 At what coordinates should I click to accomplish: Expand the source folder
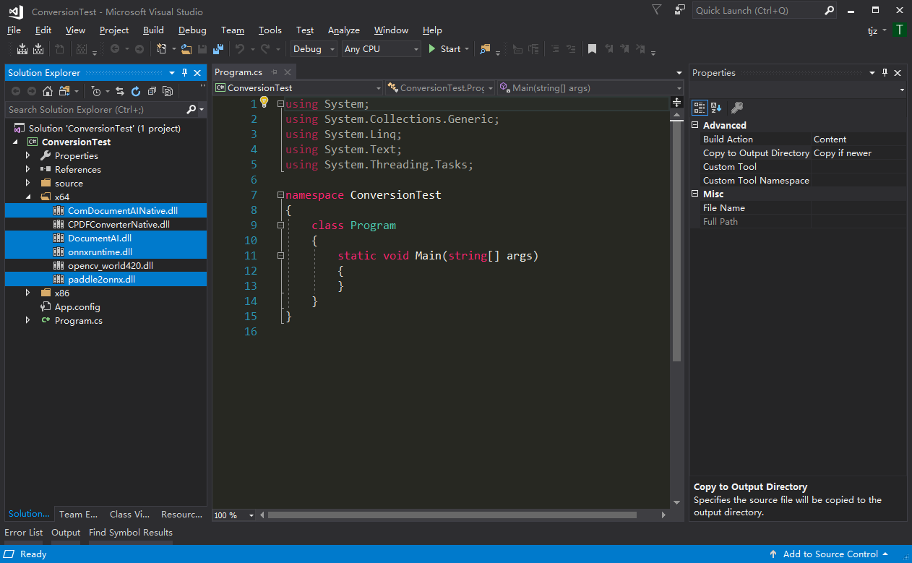(x=28, y=184)
